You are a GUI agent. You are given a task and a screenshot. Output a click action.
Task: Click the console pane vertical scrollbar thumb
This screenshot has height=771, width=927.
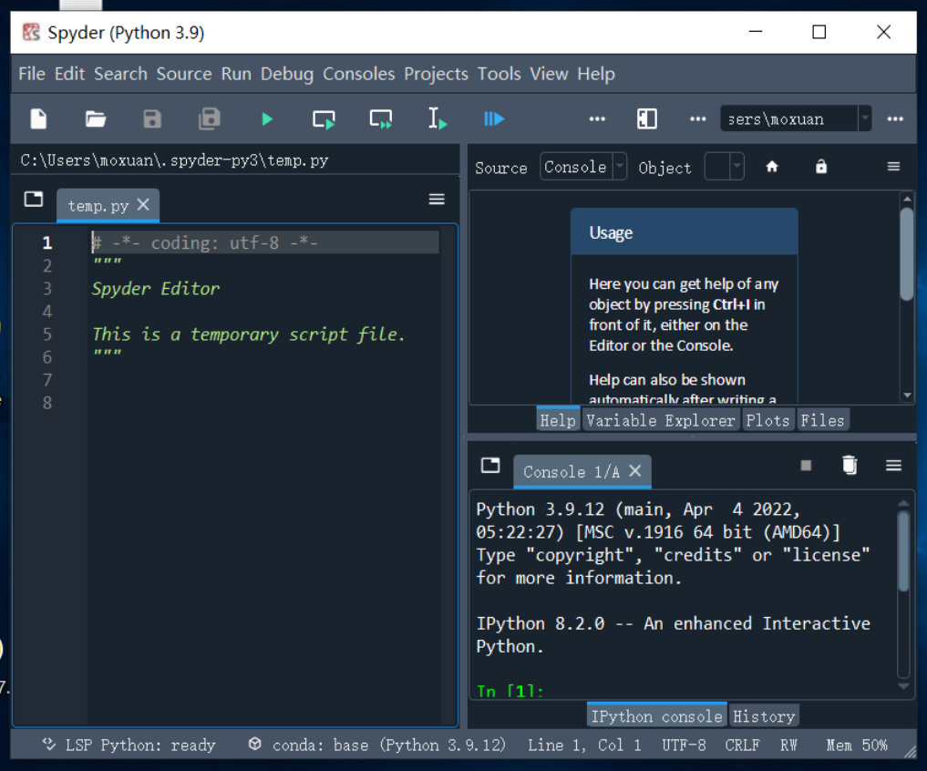click(902, 551)
